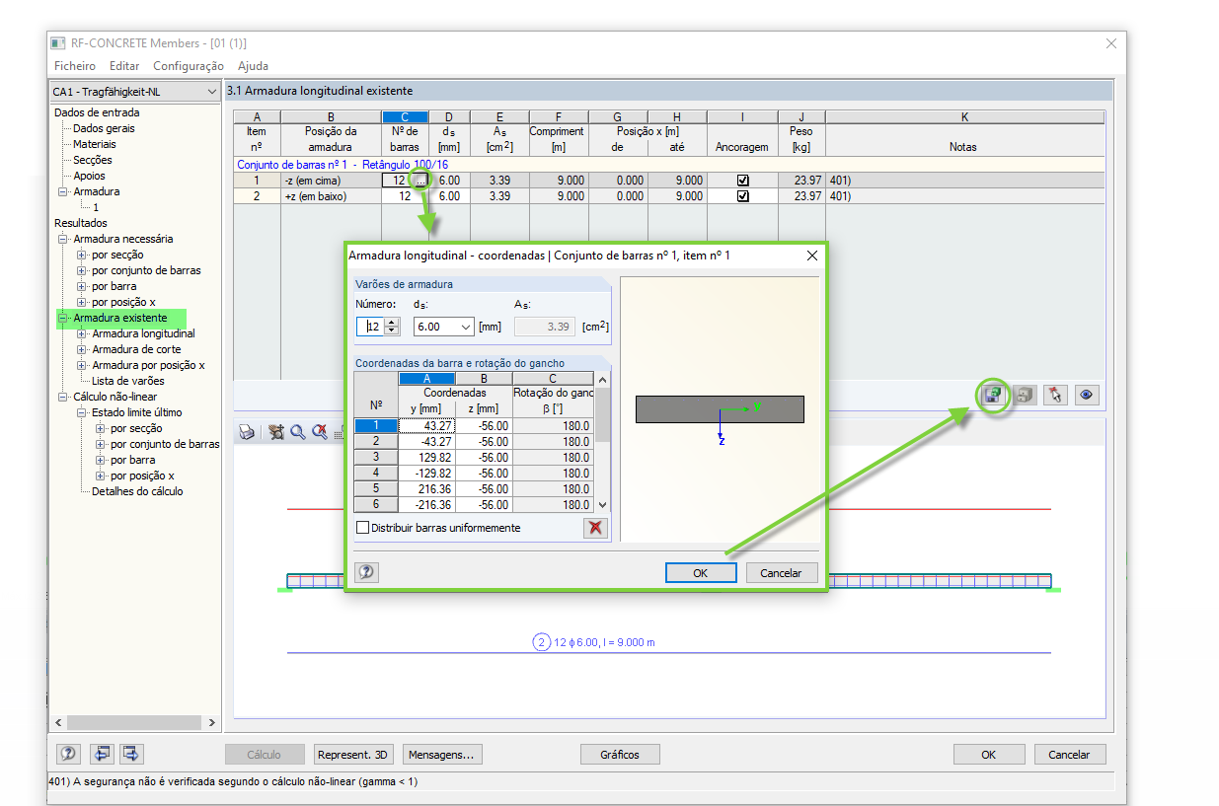Open the Ficheiro menu

coord(75,66)
